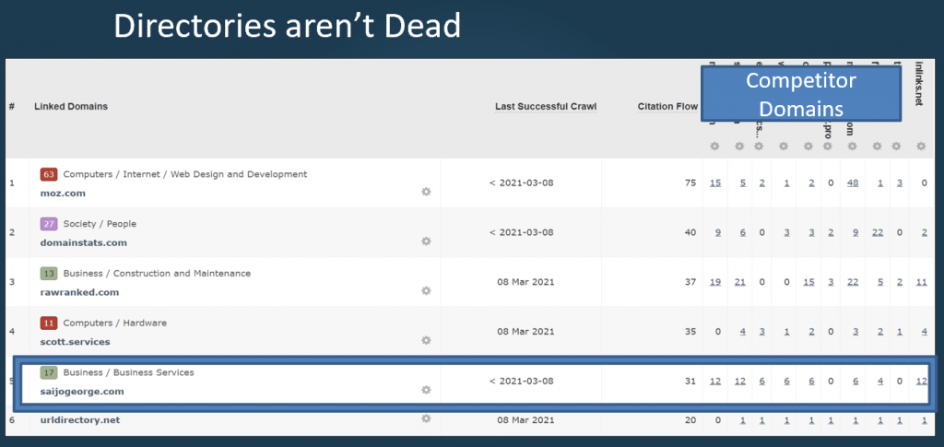944x447 pixels.
Task: Click the gear under inlinks.net column header
Action: pyautogui.click(x=921, y=147)
